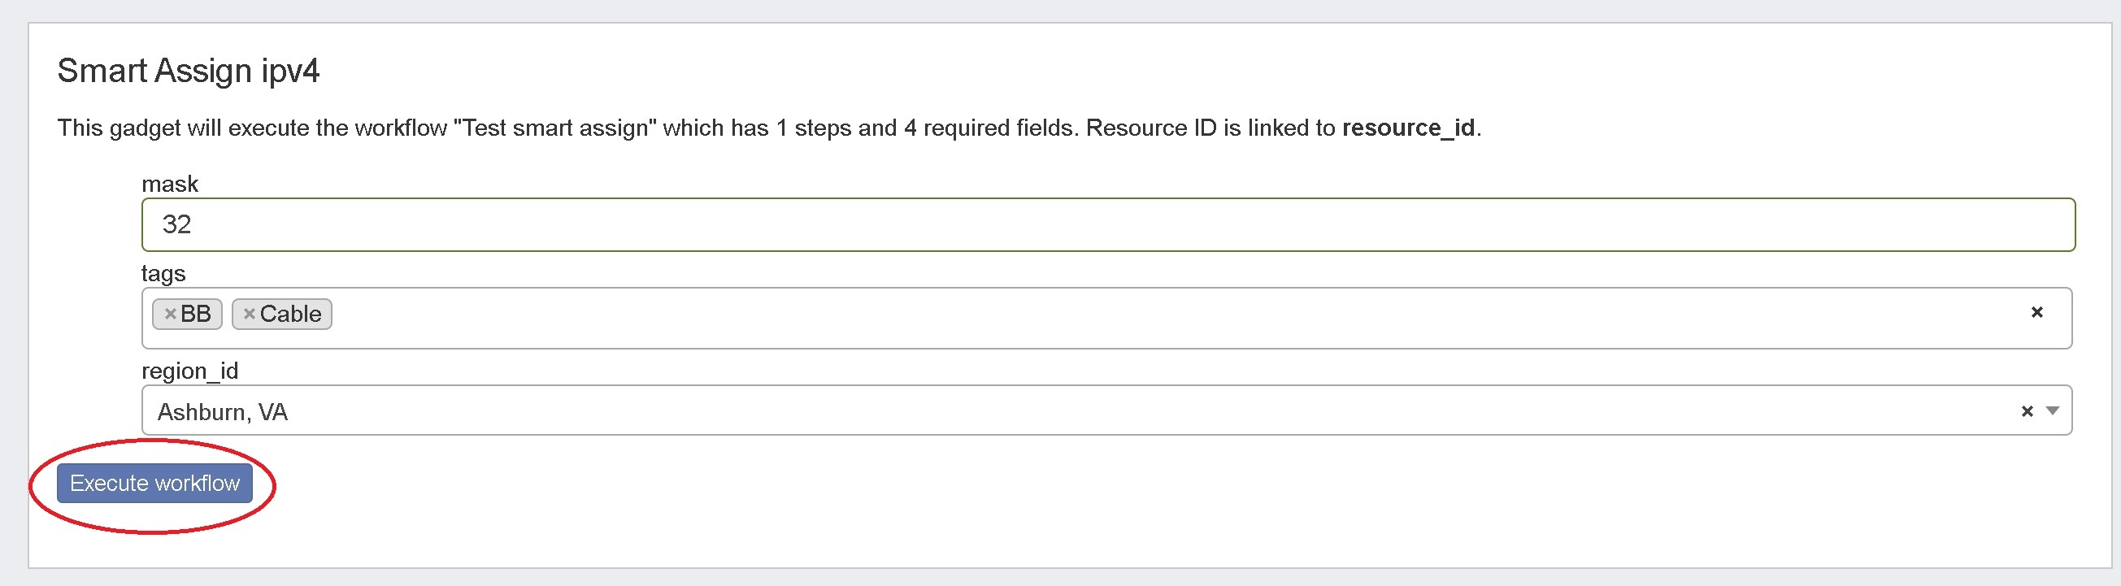
Task: Clear all tags in tags field
Action: pyautogui.click(x=2036, y=312)
